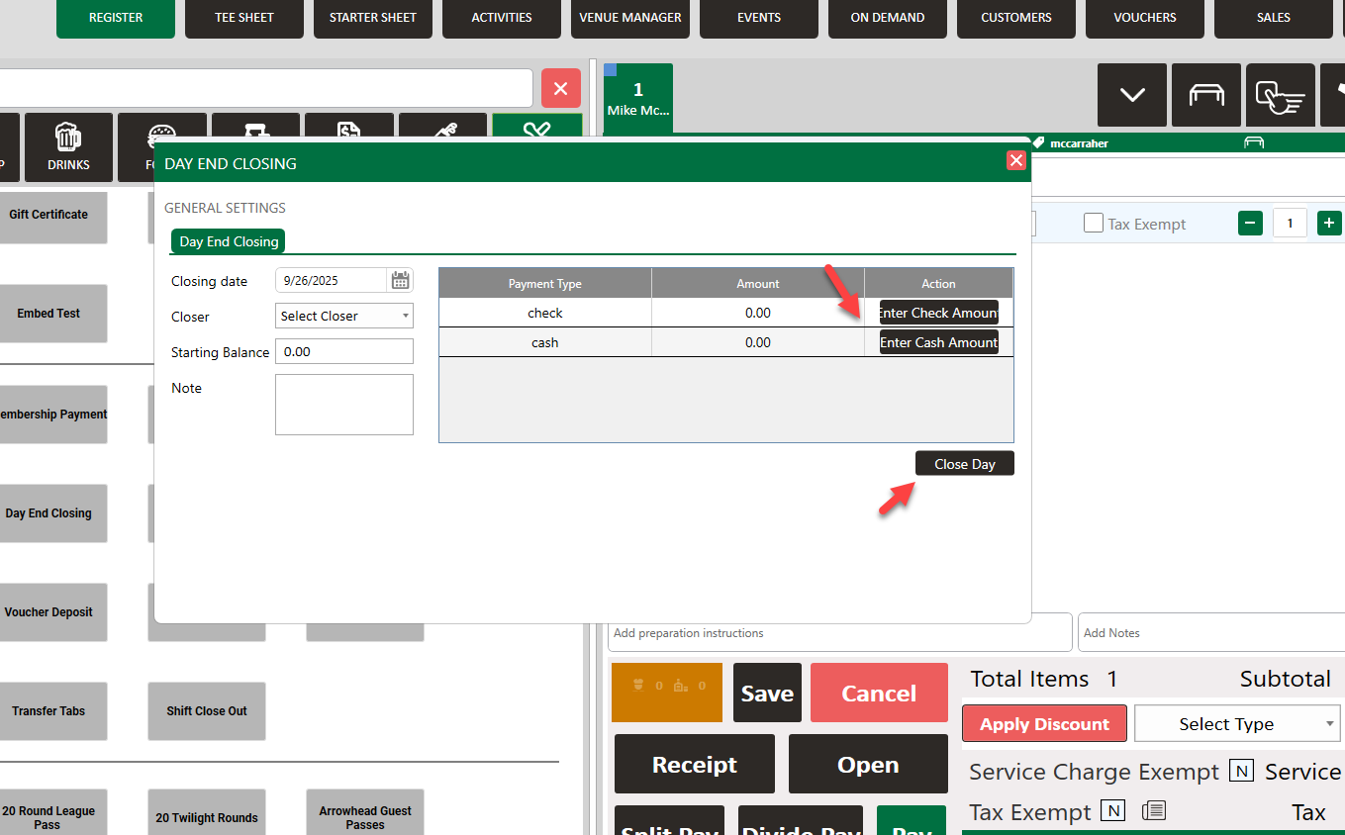This screenshot has width=1345, height=835.
Task: Click the orange guest count tile
Action: click(x=666, y=693)
